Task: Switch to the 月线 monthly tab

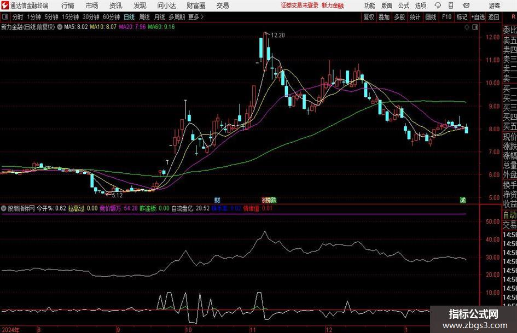Action: coord(159,17)
